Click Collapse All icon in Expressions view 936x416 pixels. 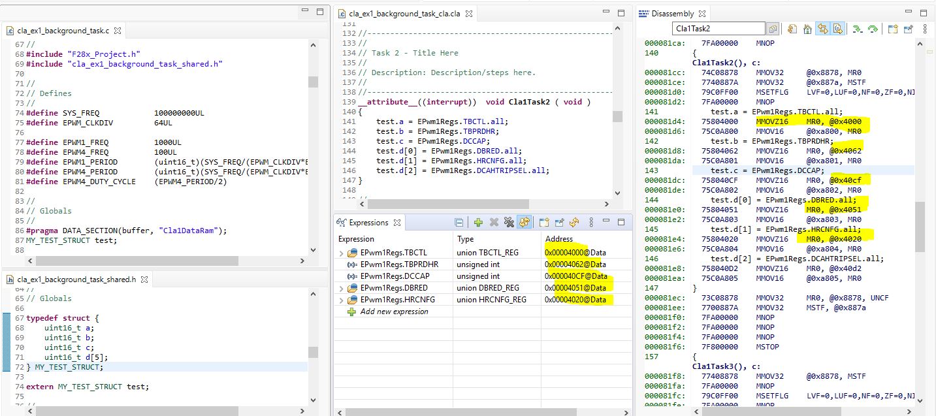(x=459, y=223)
